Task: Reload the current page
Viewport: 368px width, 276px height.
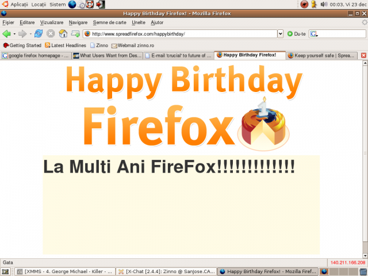Action: [x=39, y=34]
